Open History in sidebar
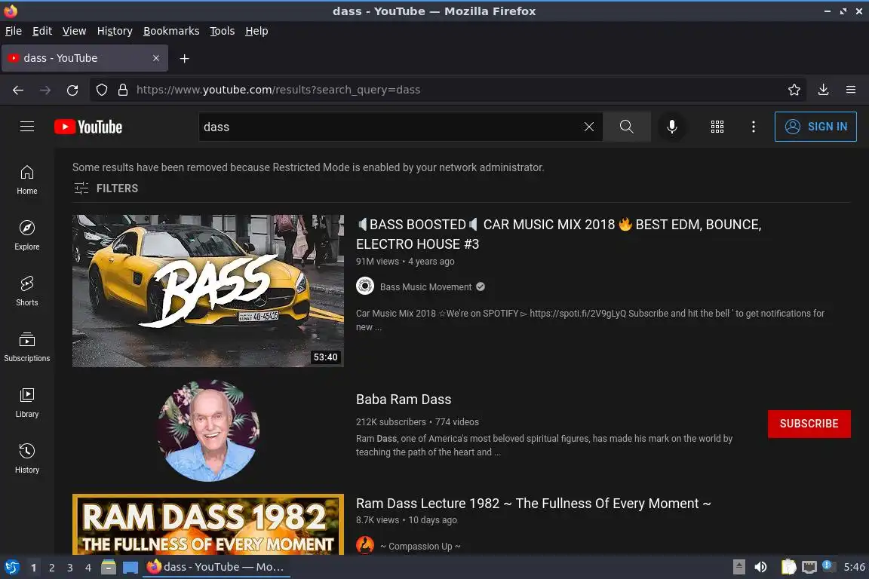 [27, 459]
